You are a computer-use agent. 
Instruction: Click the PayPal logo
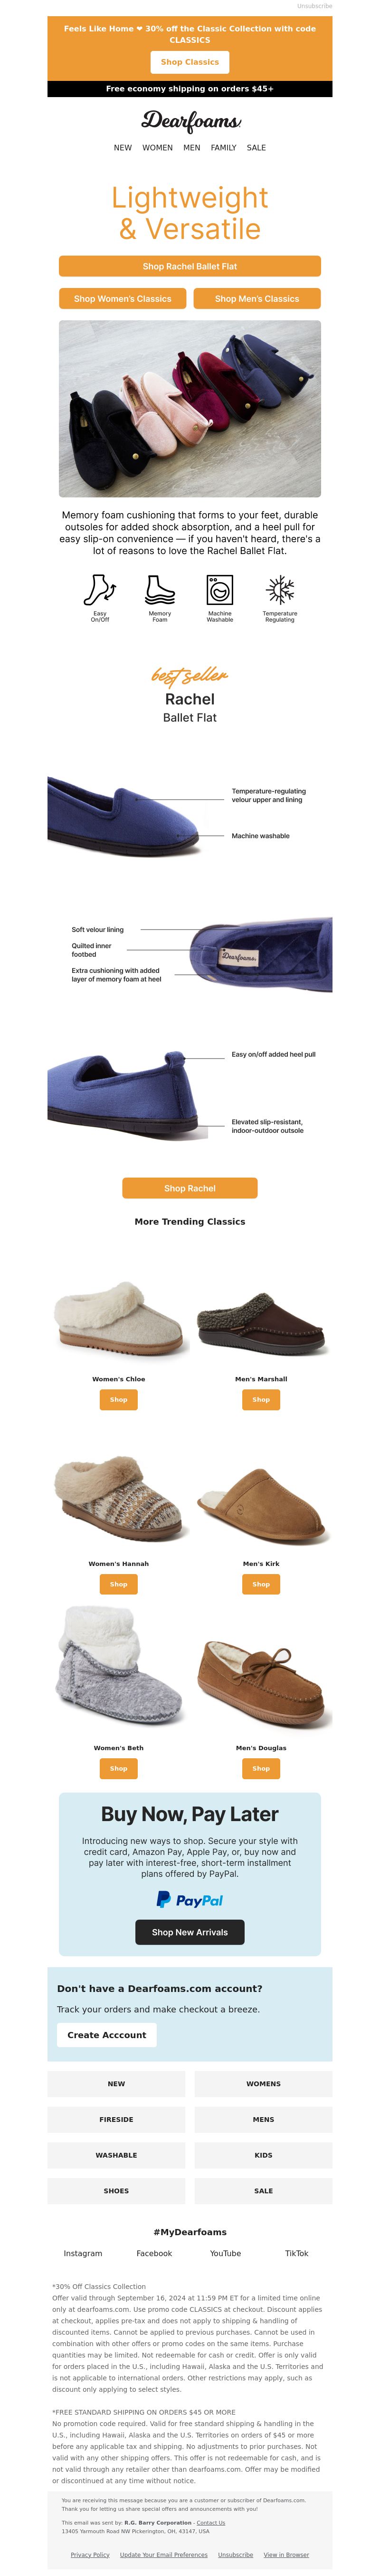click(x=190, y=1899)
